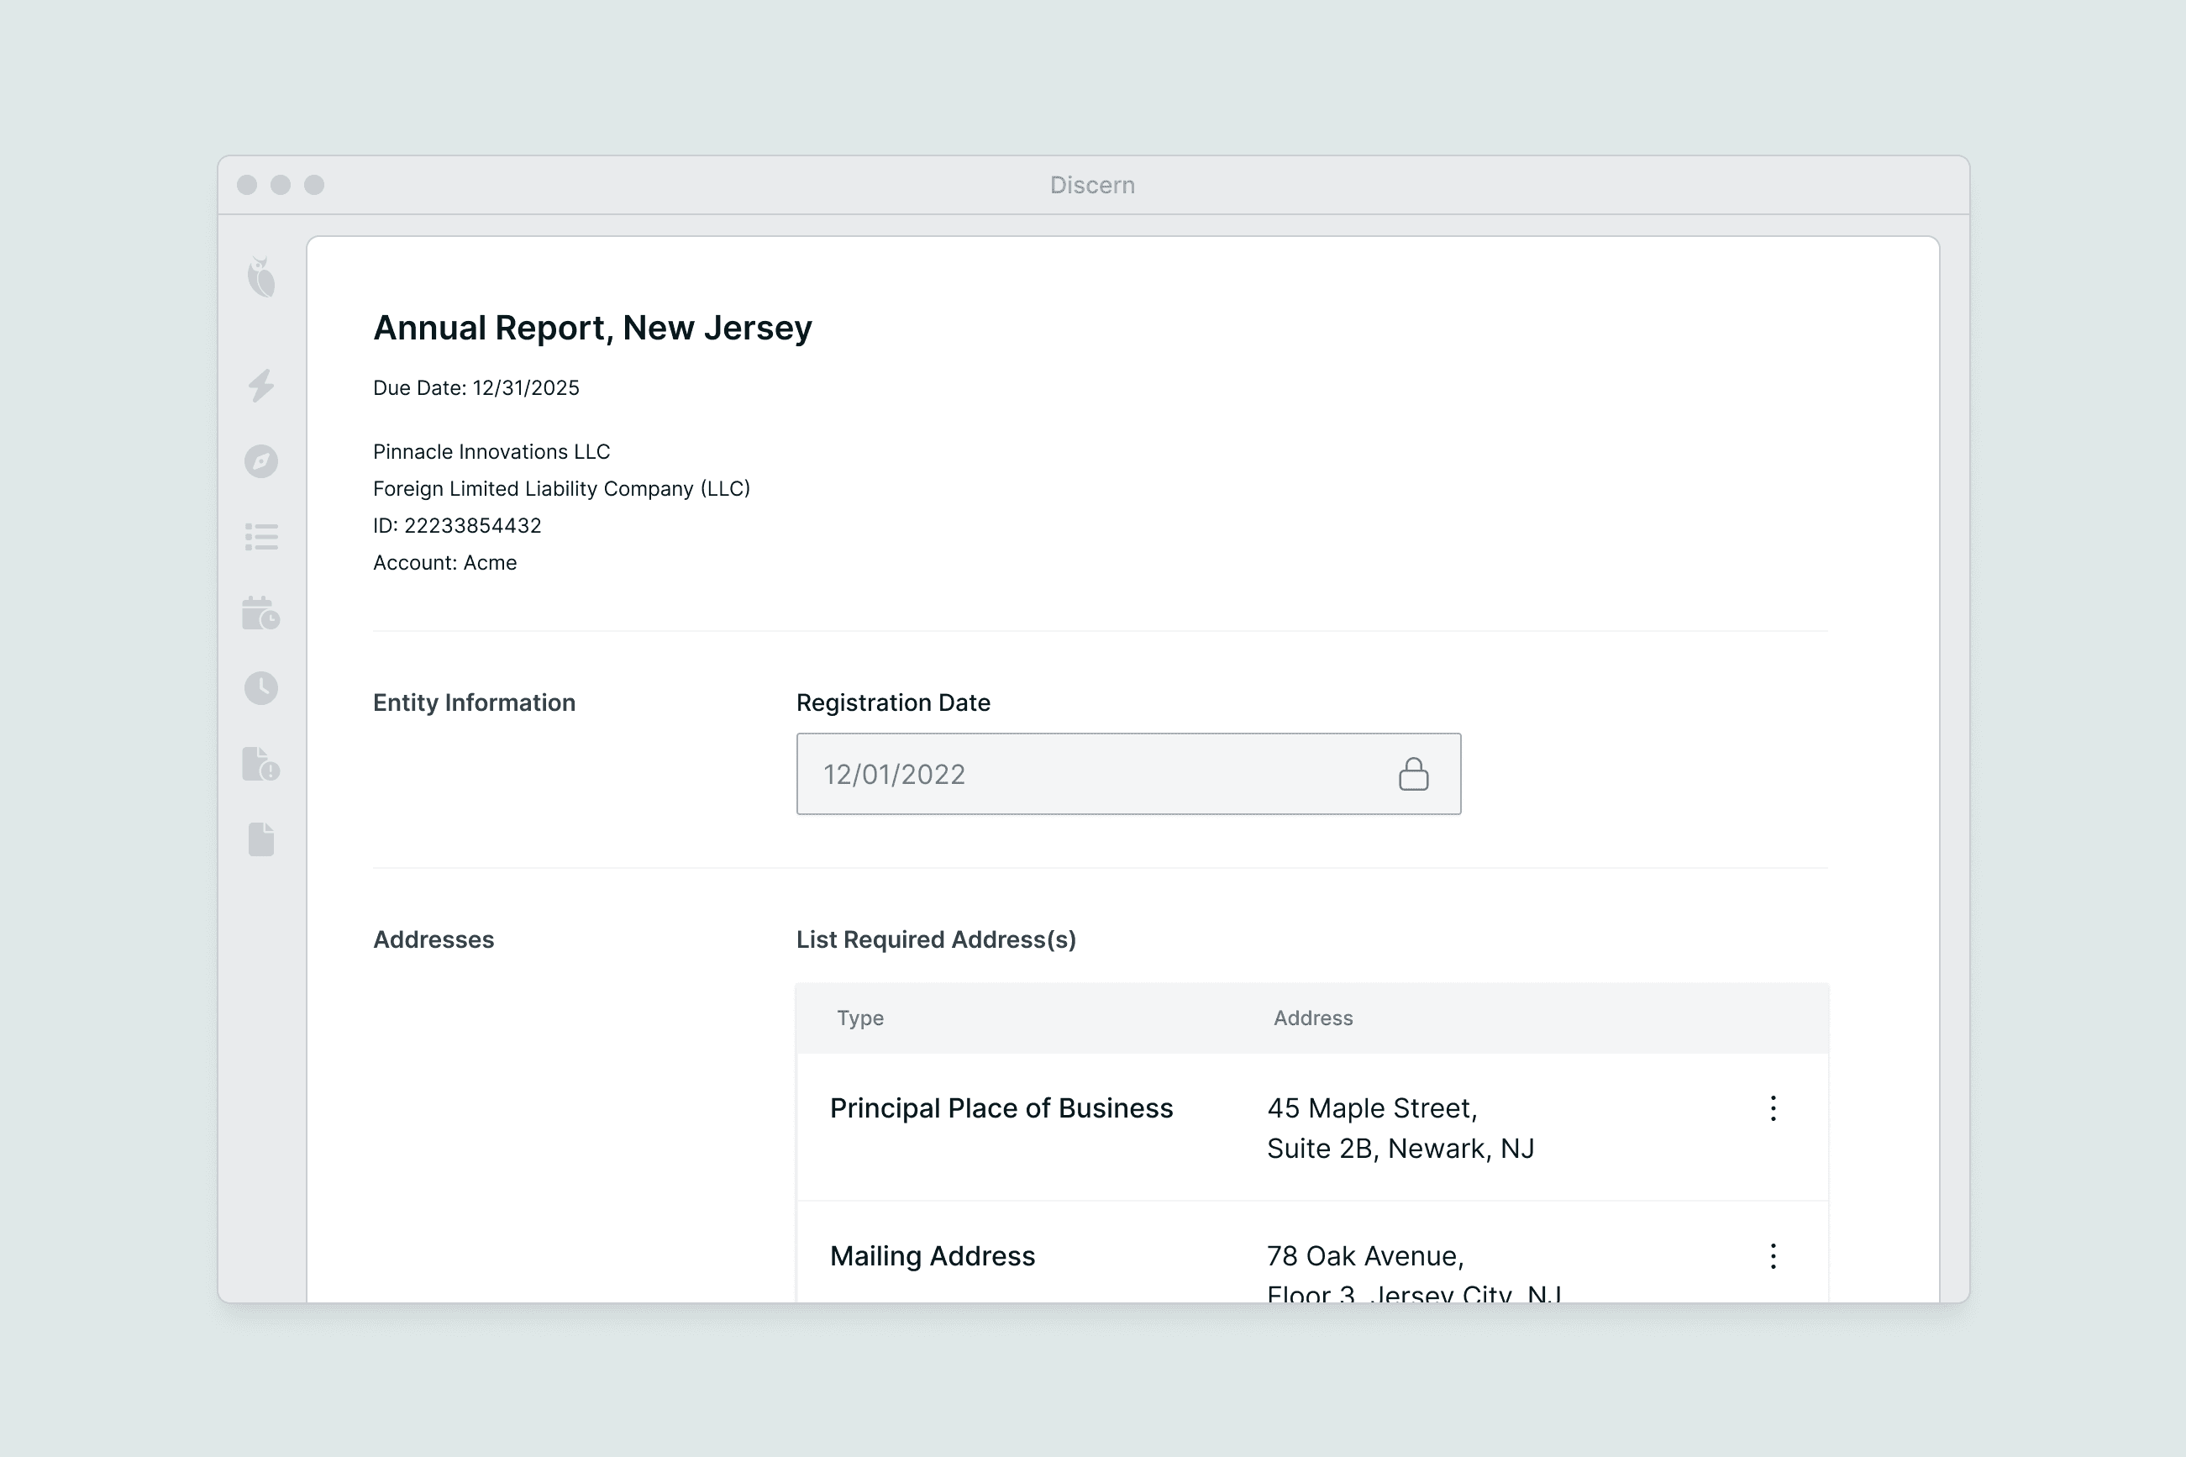This screenshot has height=1457, width=2186.
Task: Open the list view sidebar icon
Action: tap(261, 537)
